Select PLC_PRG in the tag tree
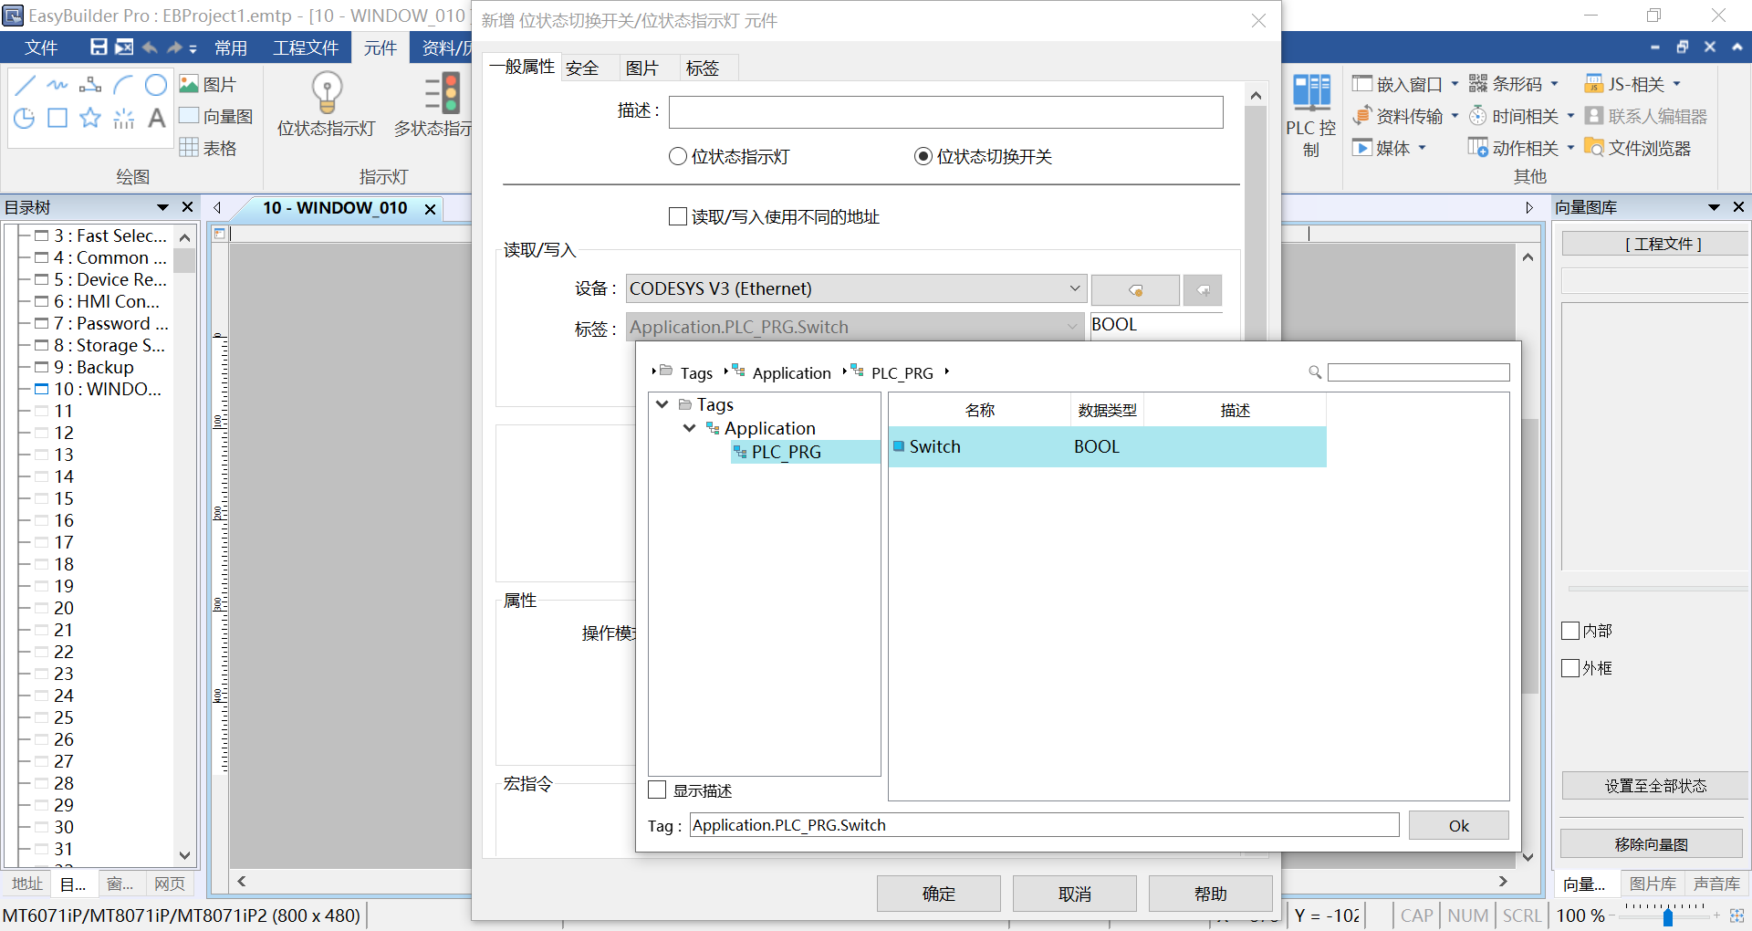1752x931 pixels. [x=786, y=452]
